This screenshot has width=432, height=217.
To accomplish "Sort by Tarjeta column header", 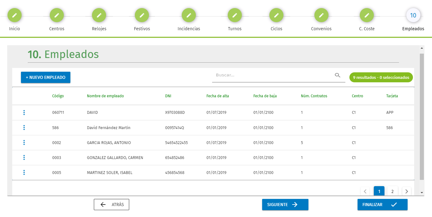I will pos(392,96).
